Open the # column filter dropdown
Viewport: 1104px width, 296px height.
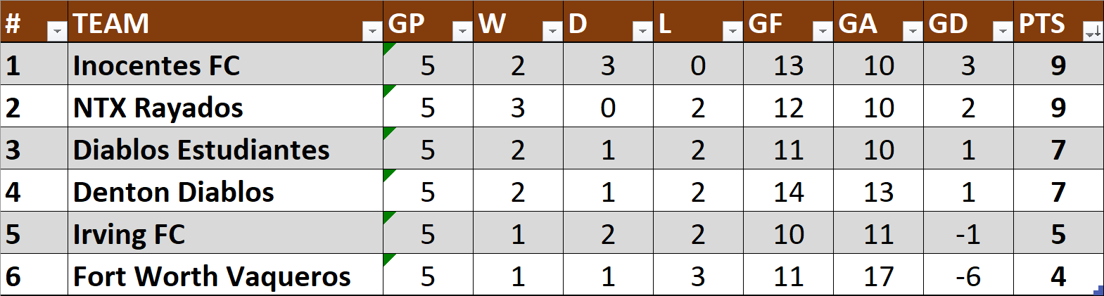pyautogui.click(x=56, y=31)
